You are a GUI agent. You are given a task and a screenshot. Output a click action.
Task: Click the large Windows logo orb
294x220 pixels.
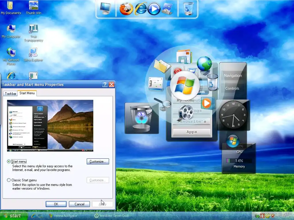pos(185,86)
